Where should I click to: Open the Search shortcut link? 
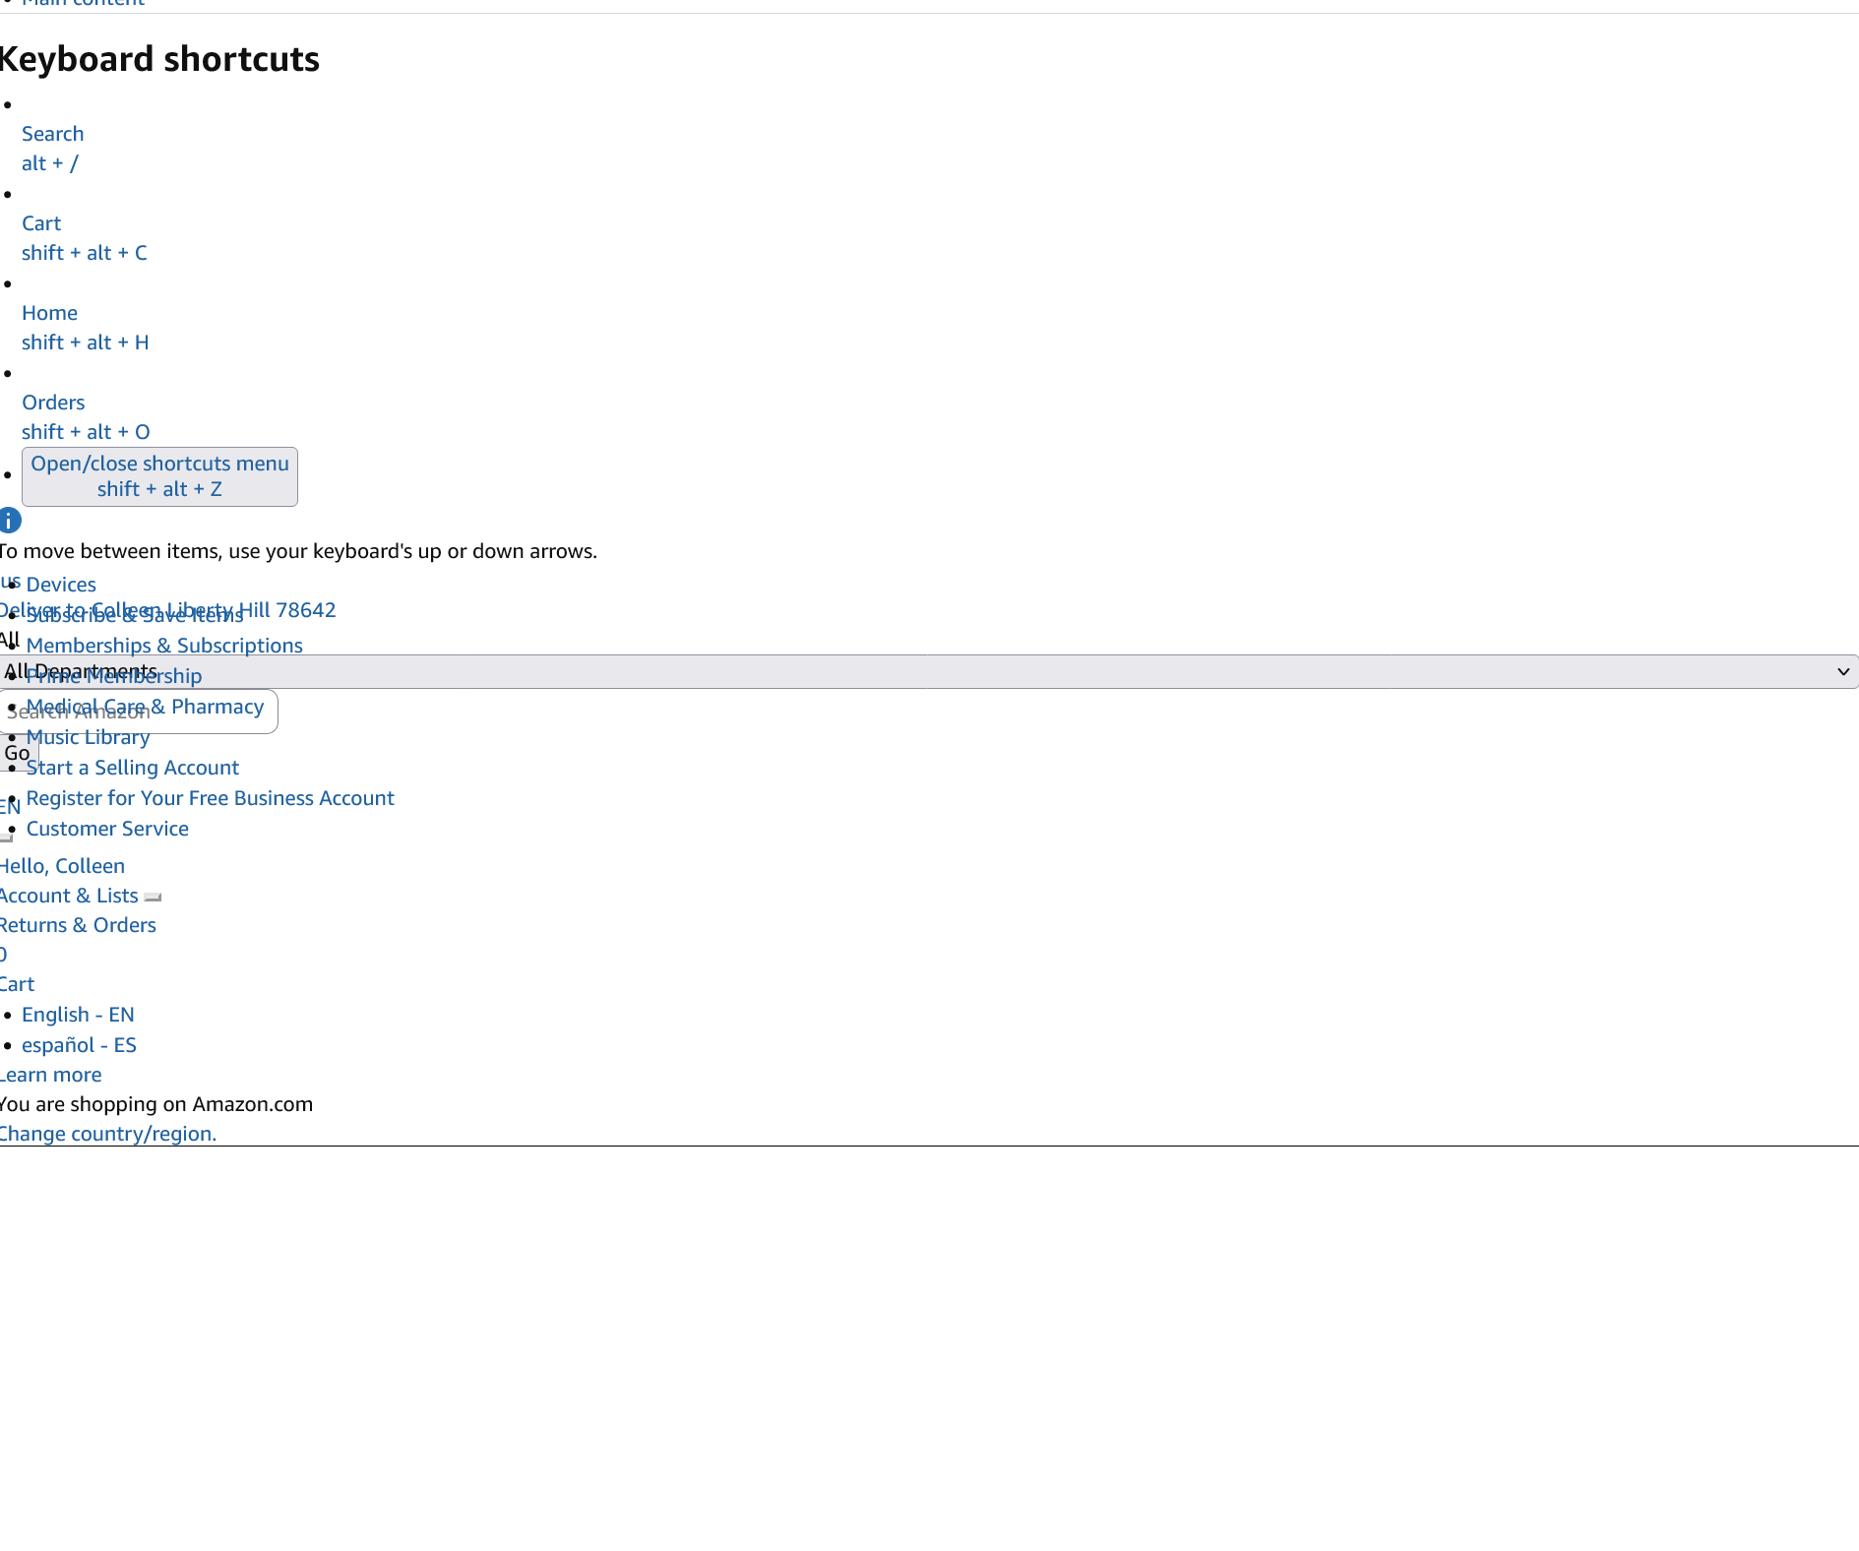pyautogui.click(x=53, y=149)
